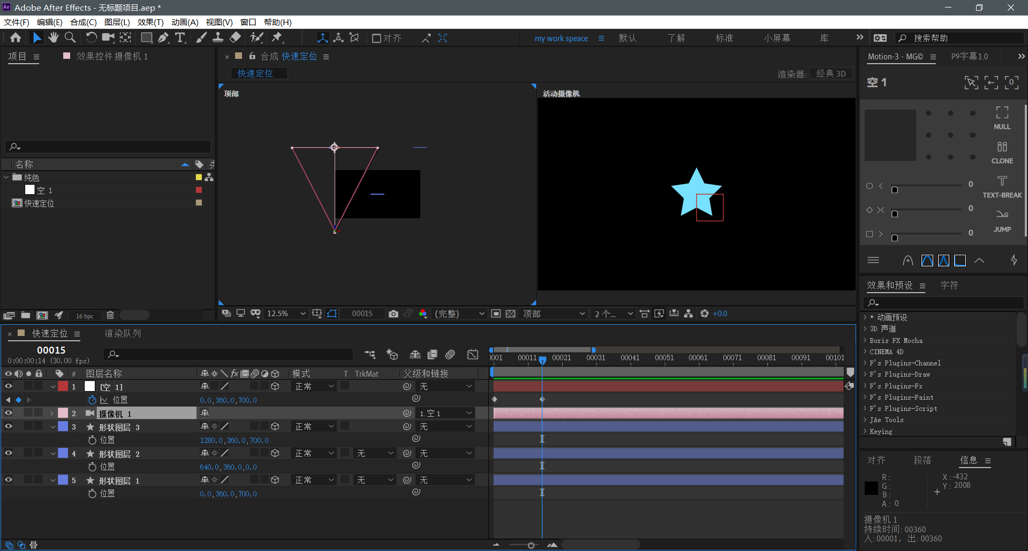This screenshot has width=1028, height=551.
Task: Open the 顶部 view dropdown
Action: pyautogui.click(x=554, y=314)
